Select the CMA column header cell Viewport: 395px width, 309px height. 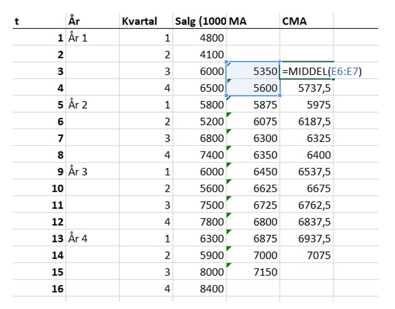coord(306,21)
